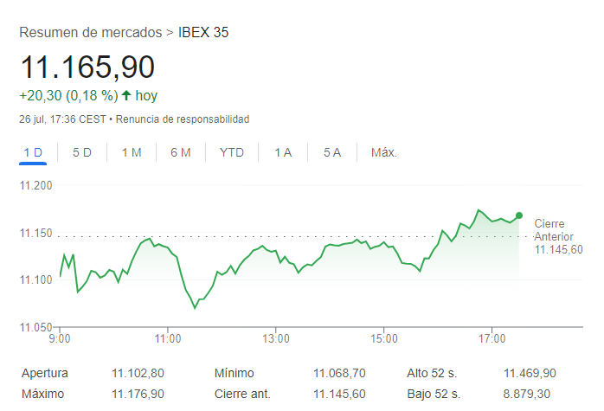Switch chart to 1 A range
The width and height of the screenshot is (604, 411).
pos(283,152)
